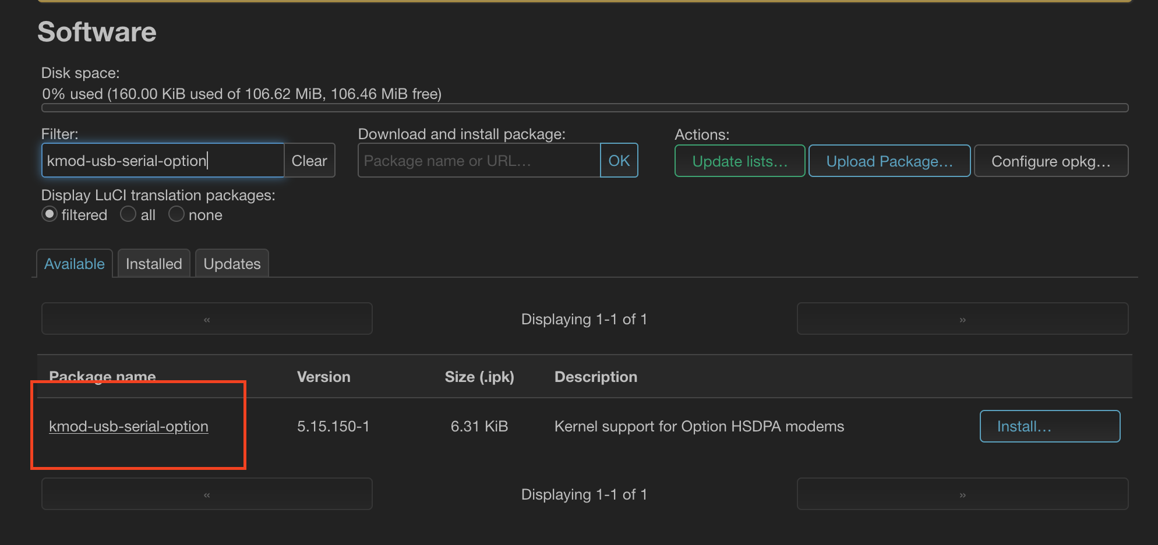Confirm package download with OK button
Viewport: 1158px width, 545px height.
[619, 161]
